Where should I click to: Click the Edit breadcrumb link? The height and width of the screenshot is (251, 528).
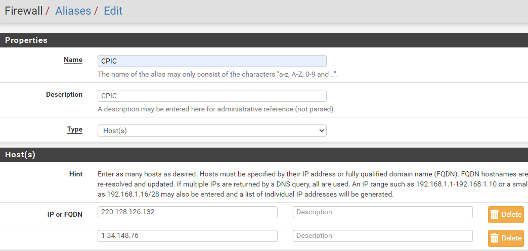point(113,11)
